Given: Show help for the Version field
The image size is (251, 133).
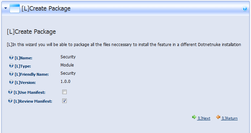Looking at the screenshot, I should [x=11, y=82].
